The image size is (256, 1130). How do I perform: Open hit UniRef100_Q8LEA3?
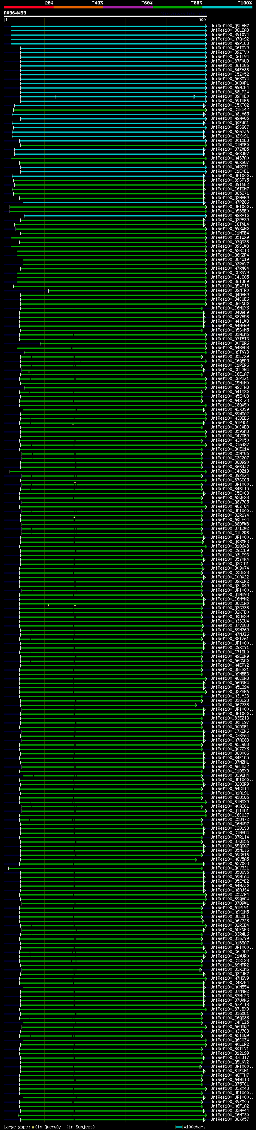point(230,30)
